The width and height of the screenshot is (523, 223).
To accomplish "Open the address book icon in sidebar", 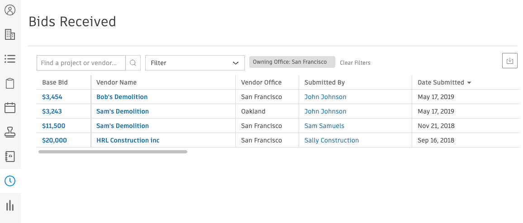I will pos(10,157).
